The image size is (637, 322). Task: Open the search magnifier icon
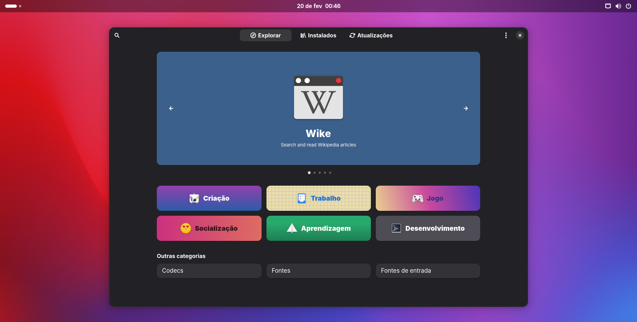(x=117, y=35)
